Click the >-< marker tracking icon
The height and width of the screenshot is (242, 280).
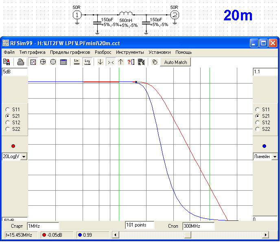click(x=111, y=62)
